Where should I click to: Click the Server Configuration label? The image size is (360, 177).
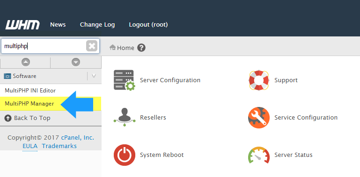click(170, 80)
